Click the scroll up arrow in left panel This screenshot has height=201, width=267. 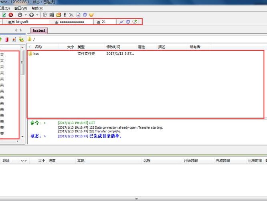click(x=22, y=47)
